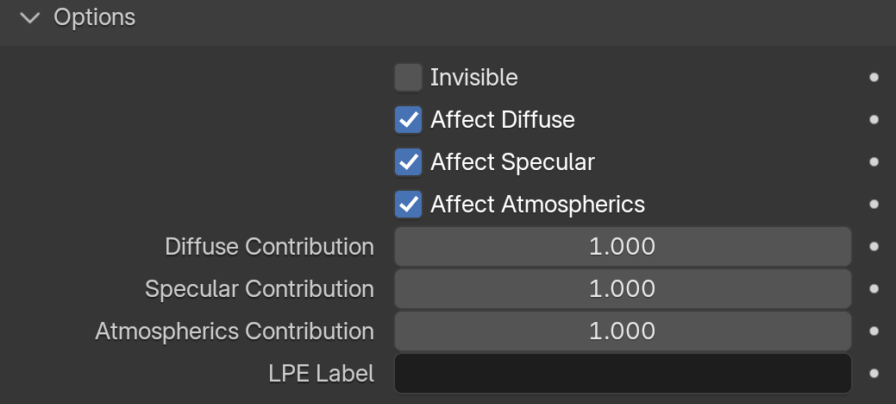
Task: Click the Invisible option text label
Action: [473, 77]
